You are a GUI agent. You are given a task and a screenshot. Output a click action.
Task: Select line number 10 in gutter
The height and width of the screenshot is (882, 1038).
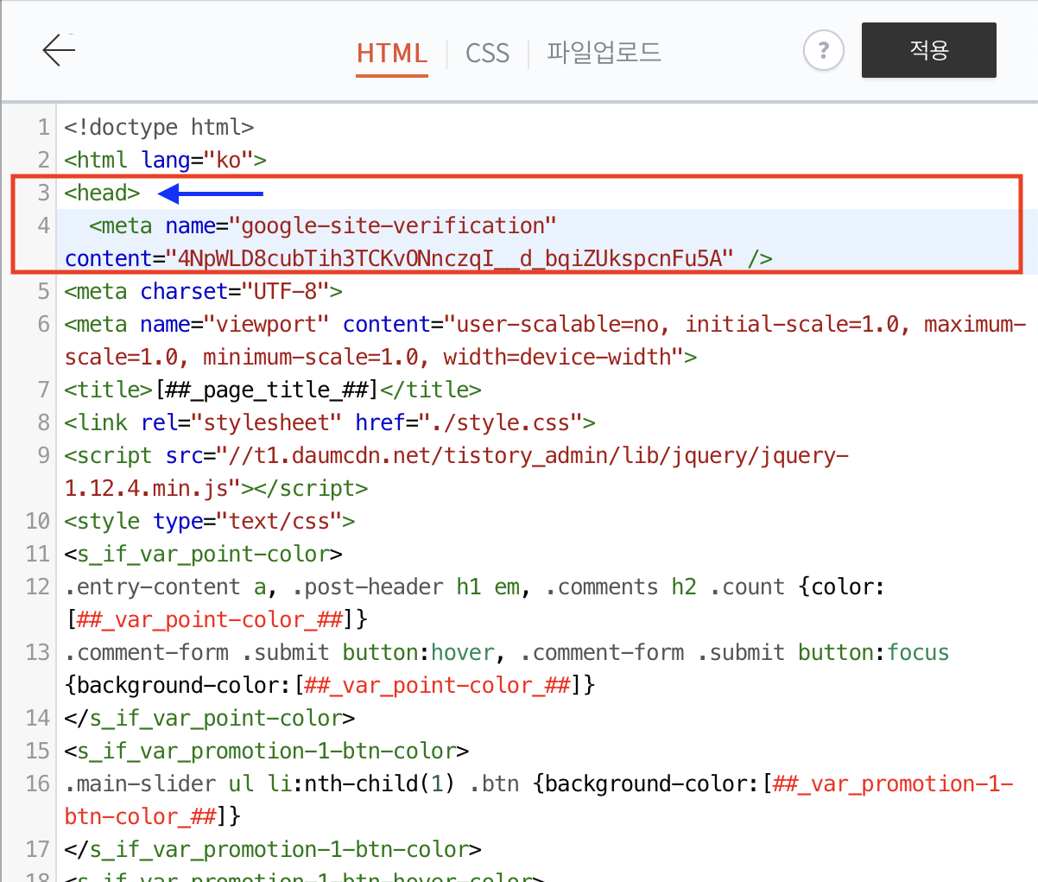38,521
